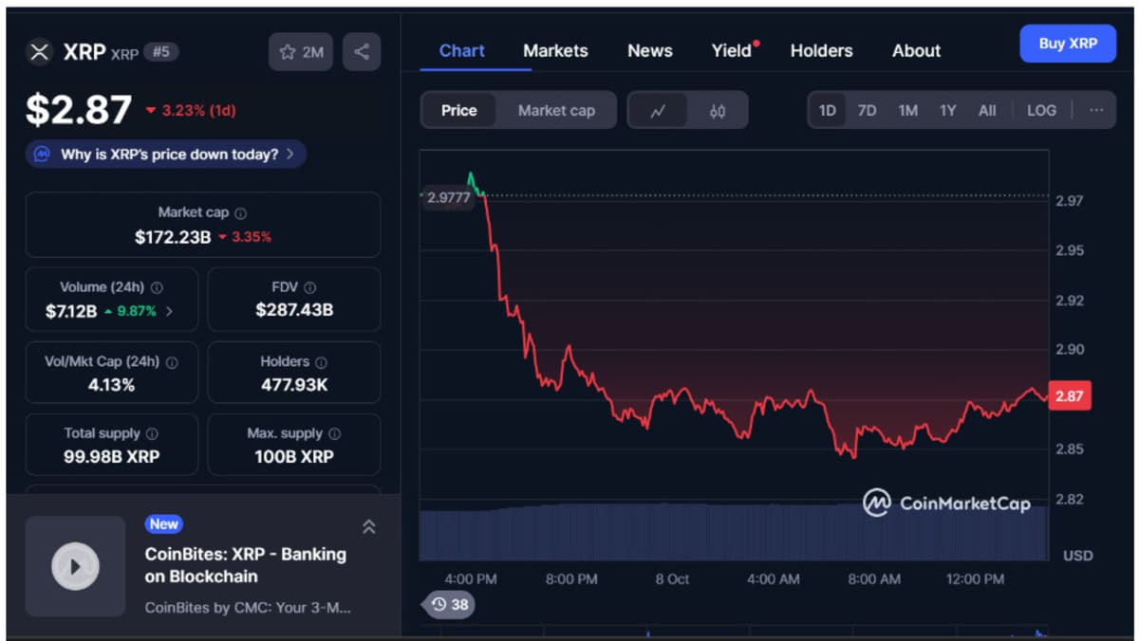The width and height of the screenshot is (1139, 641).
Task: Open 'Why is XRP's price down today?'
Action: pos(167,154)
